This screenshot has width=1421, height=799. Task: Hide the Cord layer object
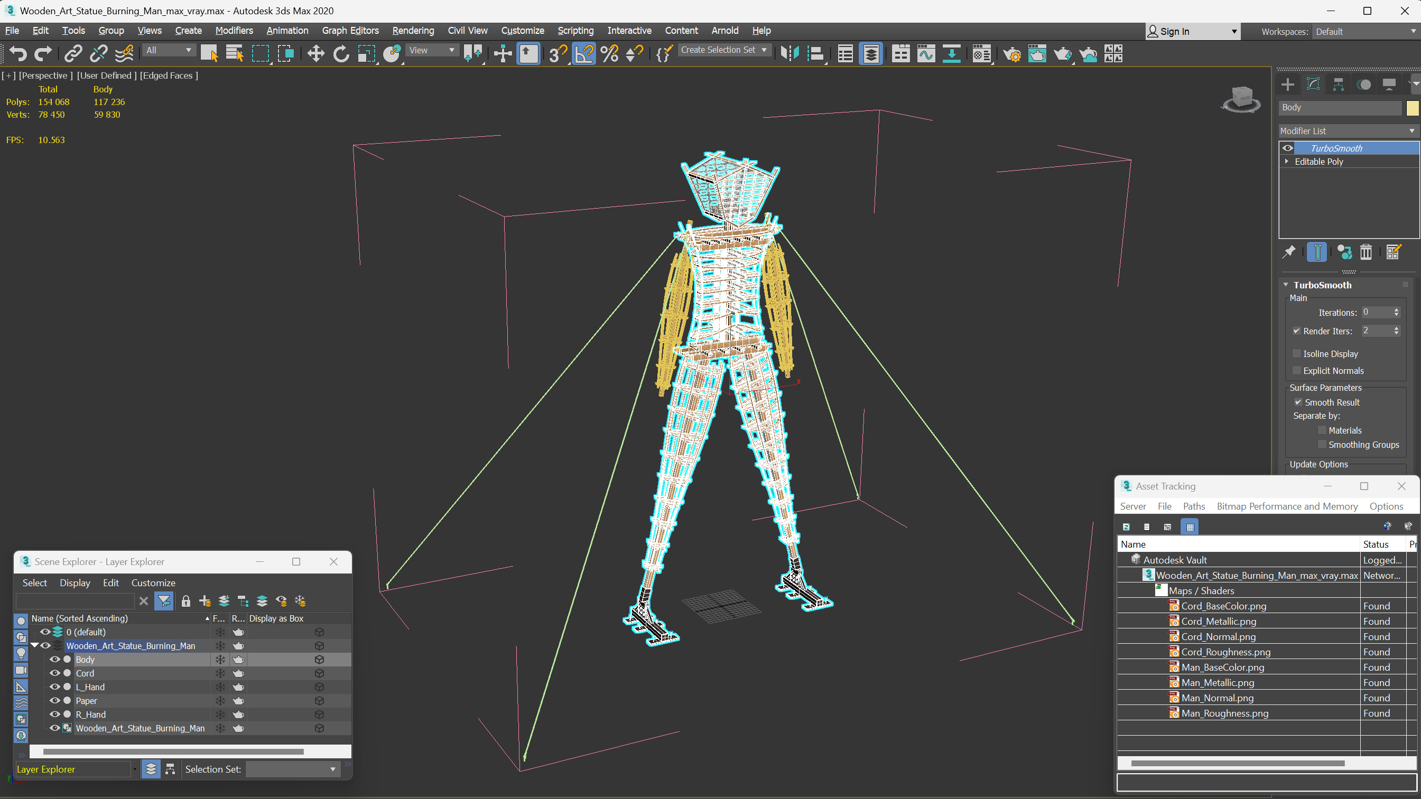coord(54,673)
